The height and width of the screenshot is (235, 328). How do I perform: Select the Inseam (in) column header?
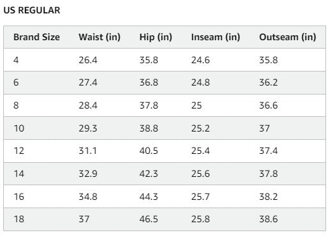216,37
